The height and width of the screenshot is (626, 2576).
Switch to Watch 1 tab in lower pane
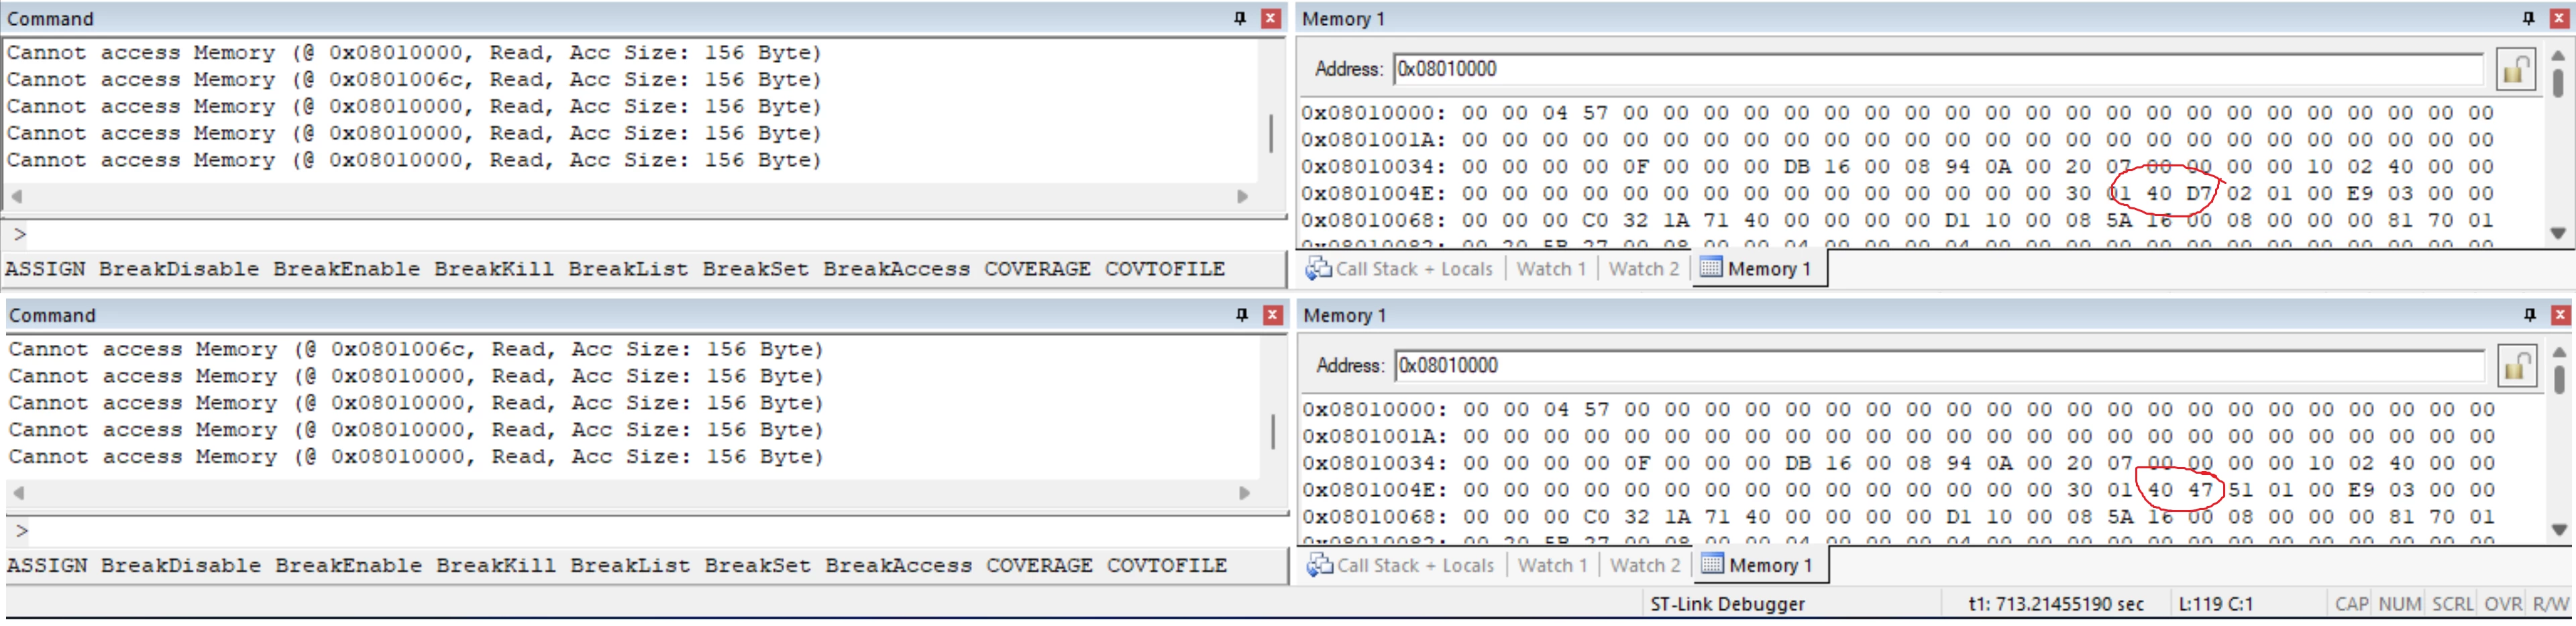tap(1552, 566)
